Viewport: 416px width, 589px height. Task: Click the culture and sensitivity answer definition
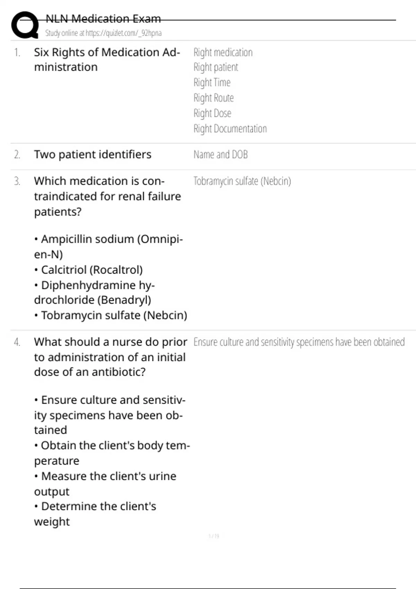299,342
